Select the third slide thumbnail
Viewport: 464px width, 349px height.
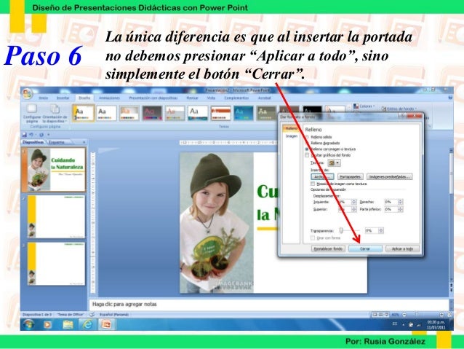(x=56, y=264)
